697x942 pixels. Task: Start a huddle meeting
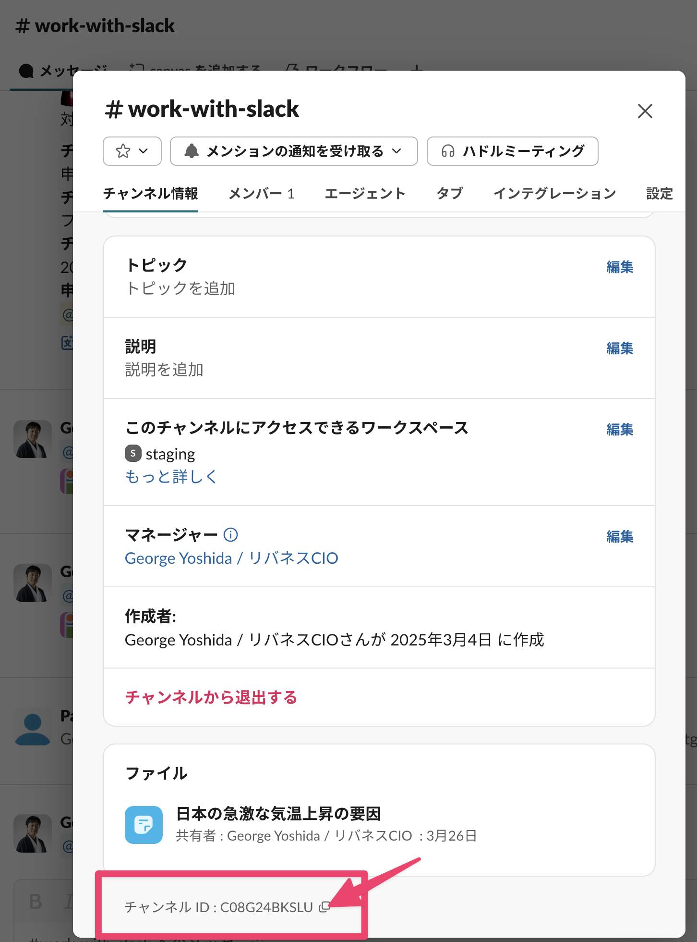pyautogui.click(x=512, y=151)
